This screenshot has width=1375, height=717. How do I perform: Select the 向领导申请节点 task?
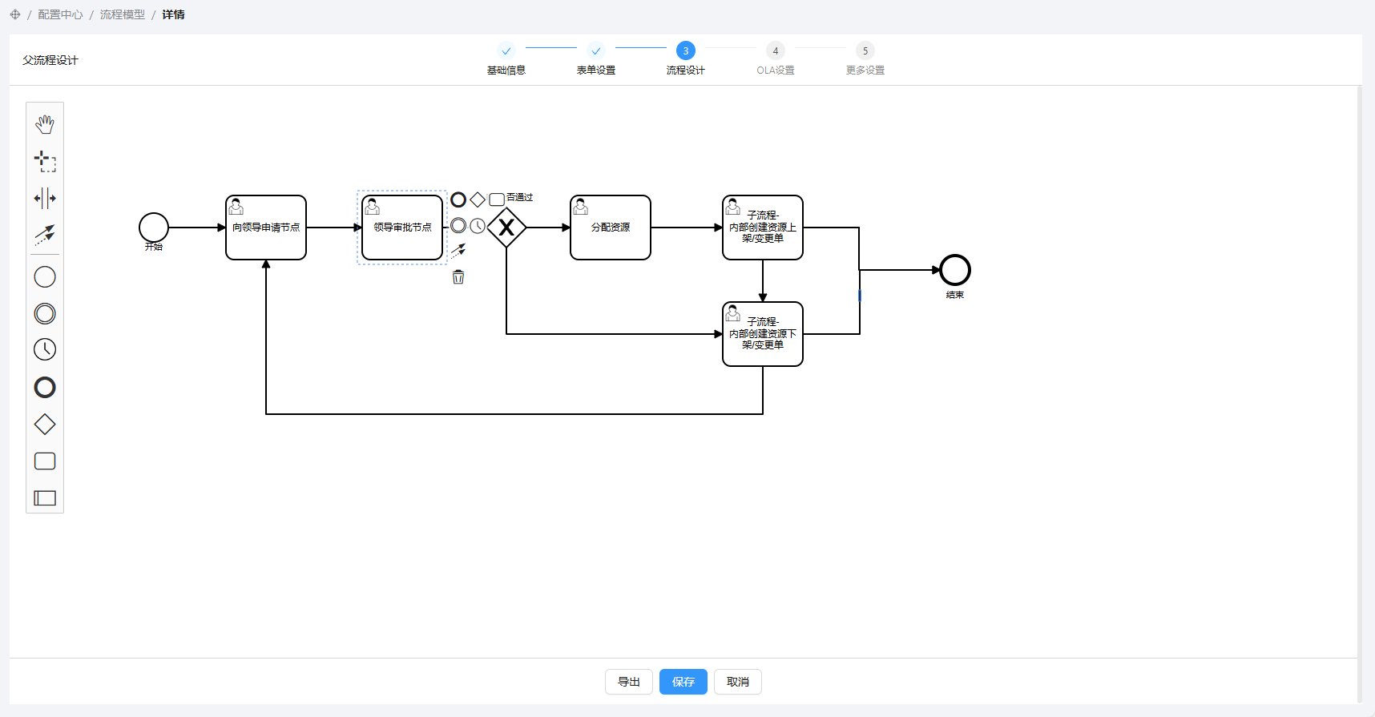pos(266,228)
